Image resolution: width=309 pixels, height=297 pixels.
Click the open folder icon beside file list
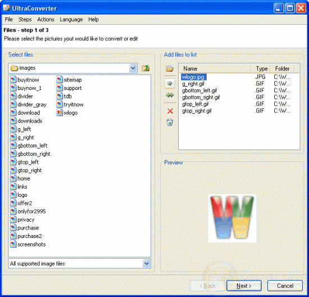[170, 69]
